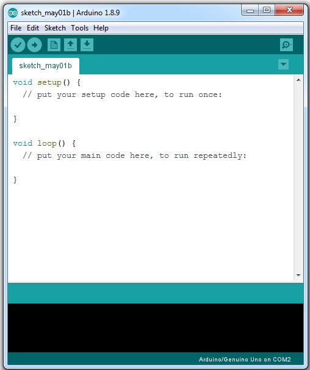Click the black console output area
Viewport: 310px width, 370px height.
[156, 328]
